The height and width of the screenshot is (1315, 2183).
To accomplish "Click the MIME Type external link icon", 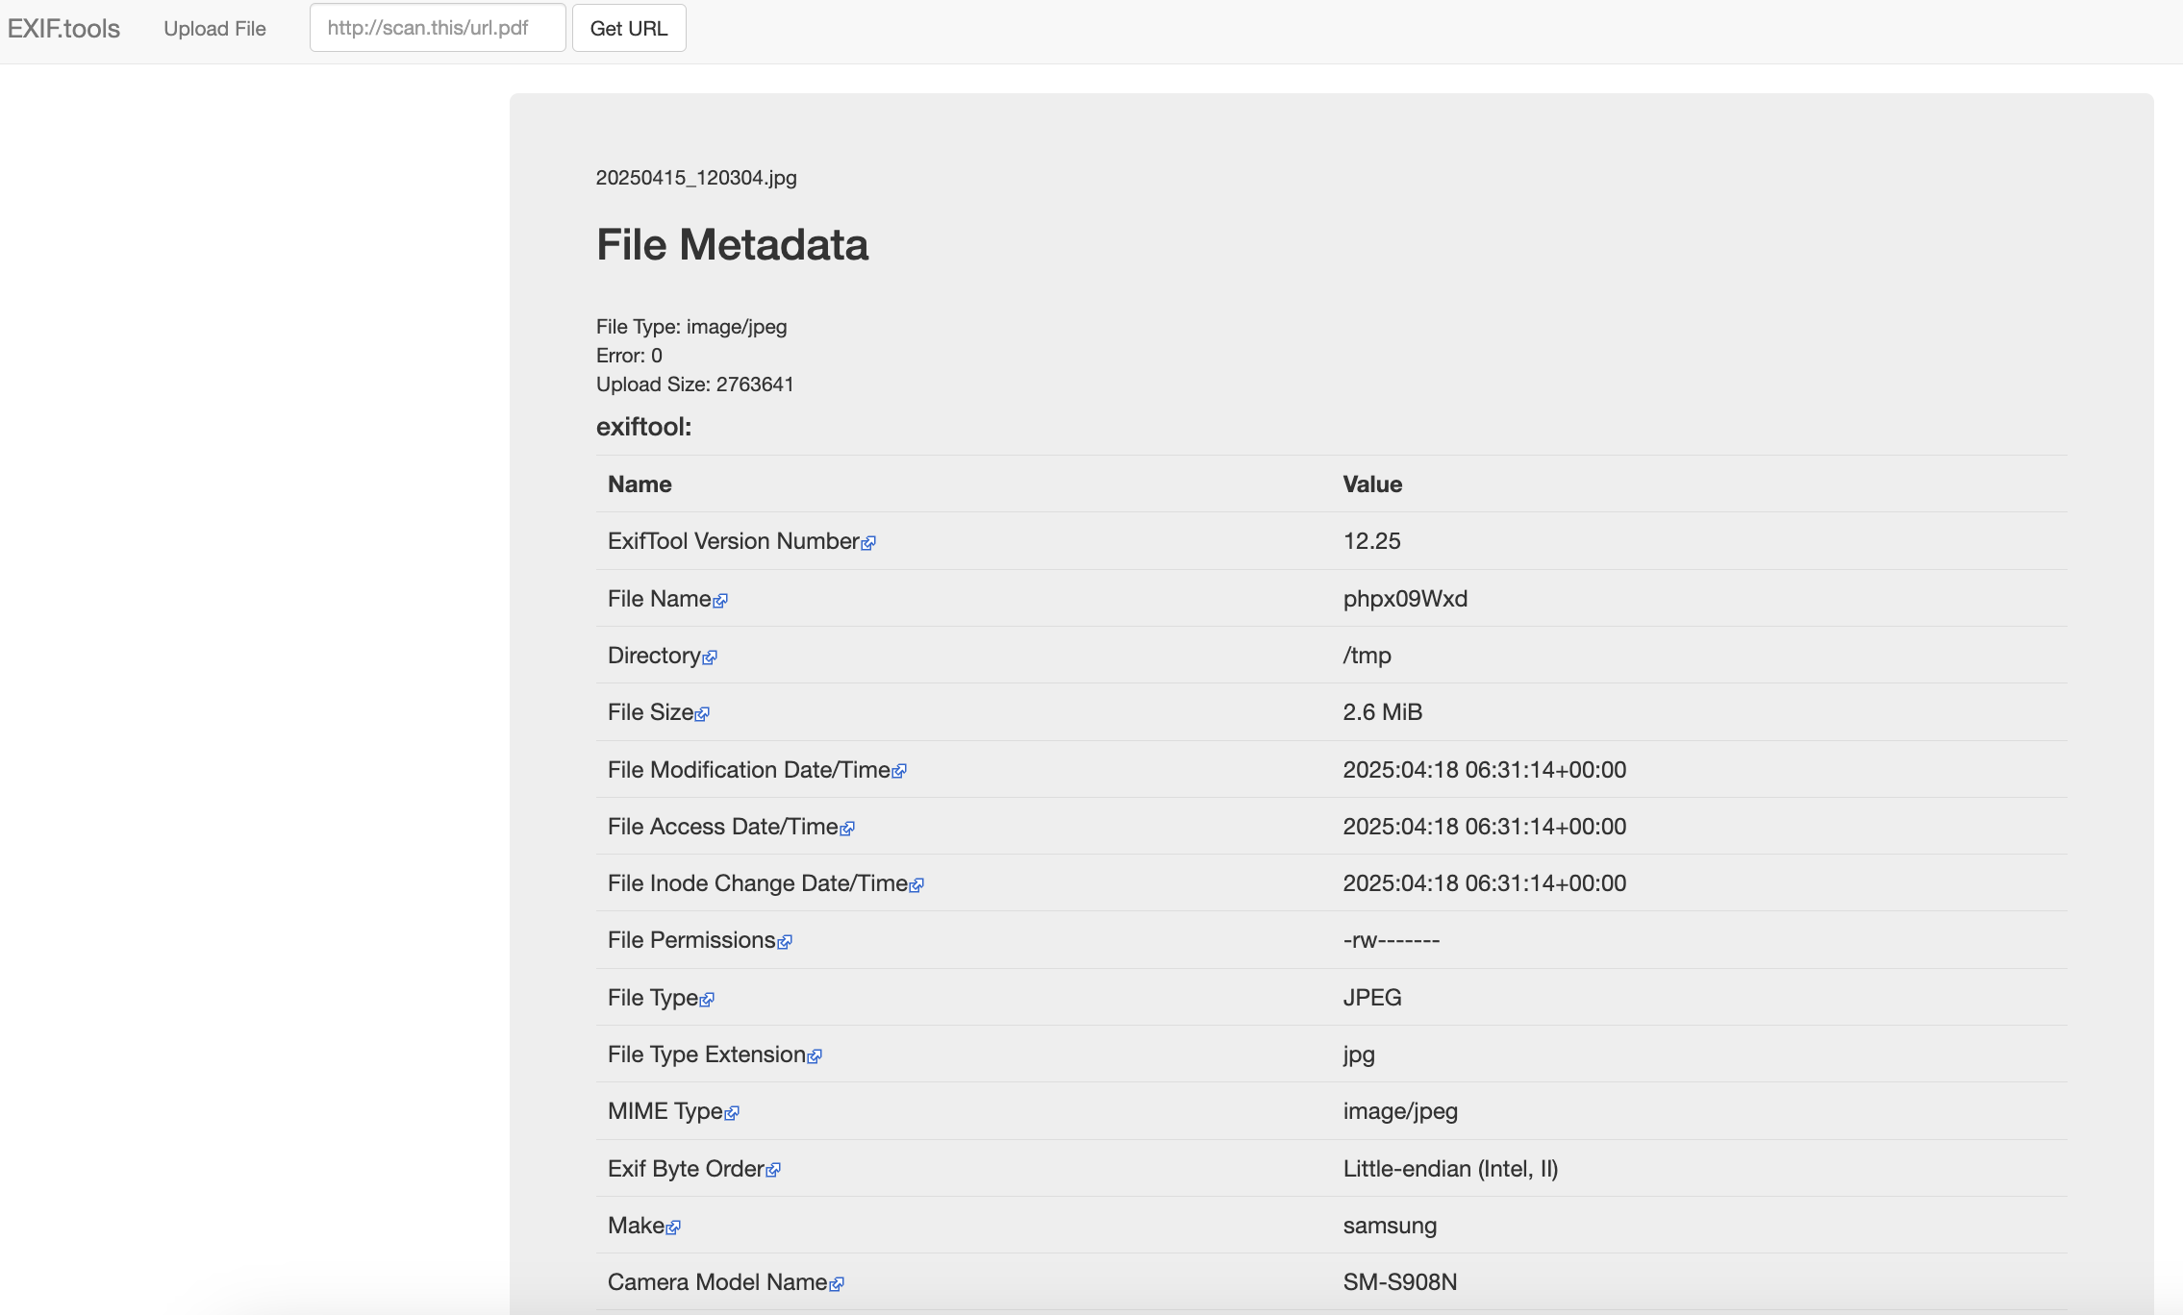I will (732, 1113).
